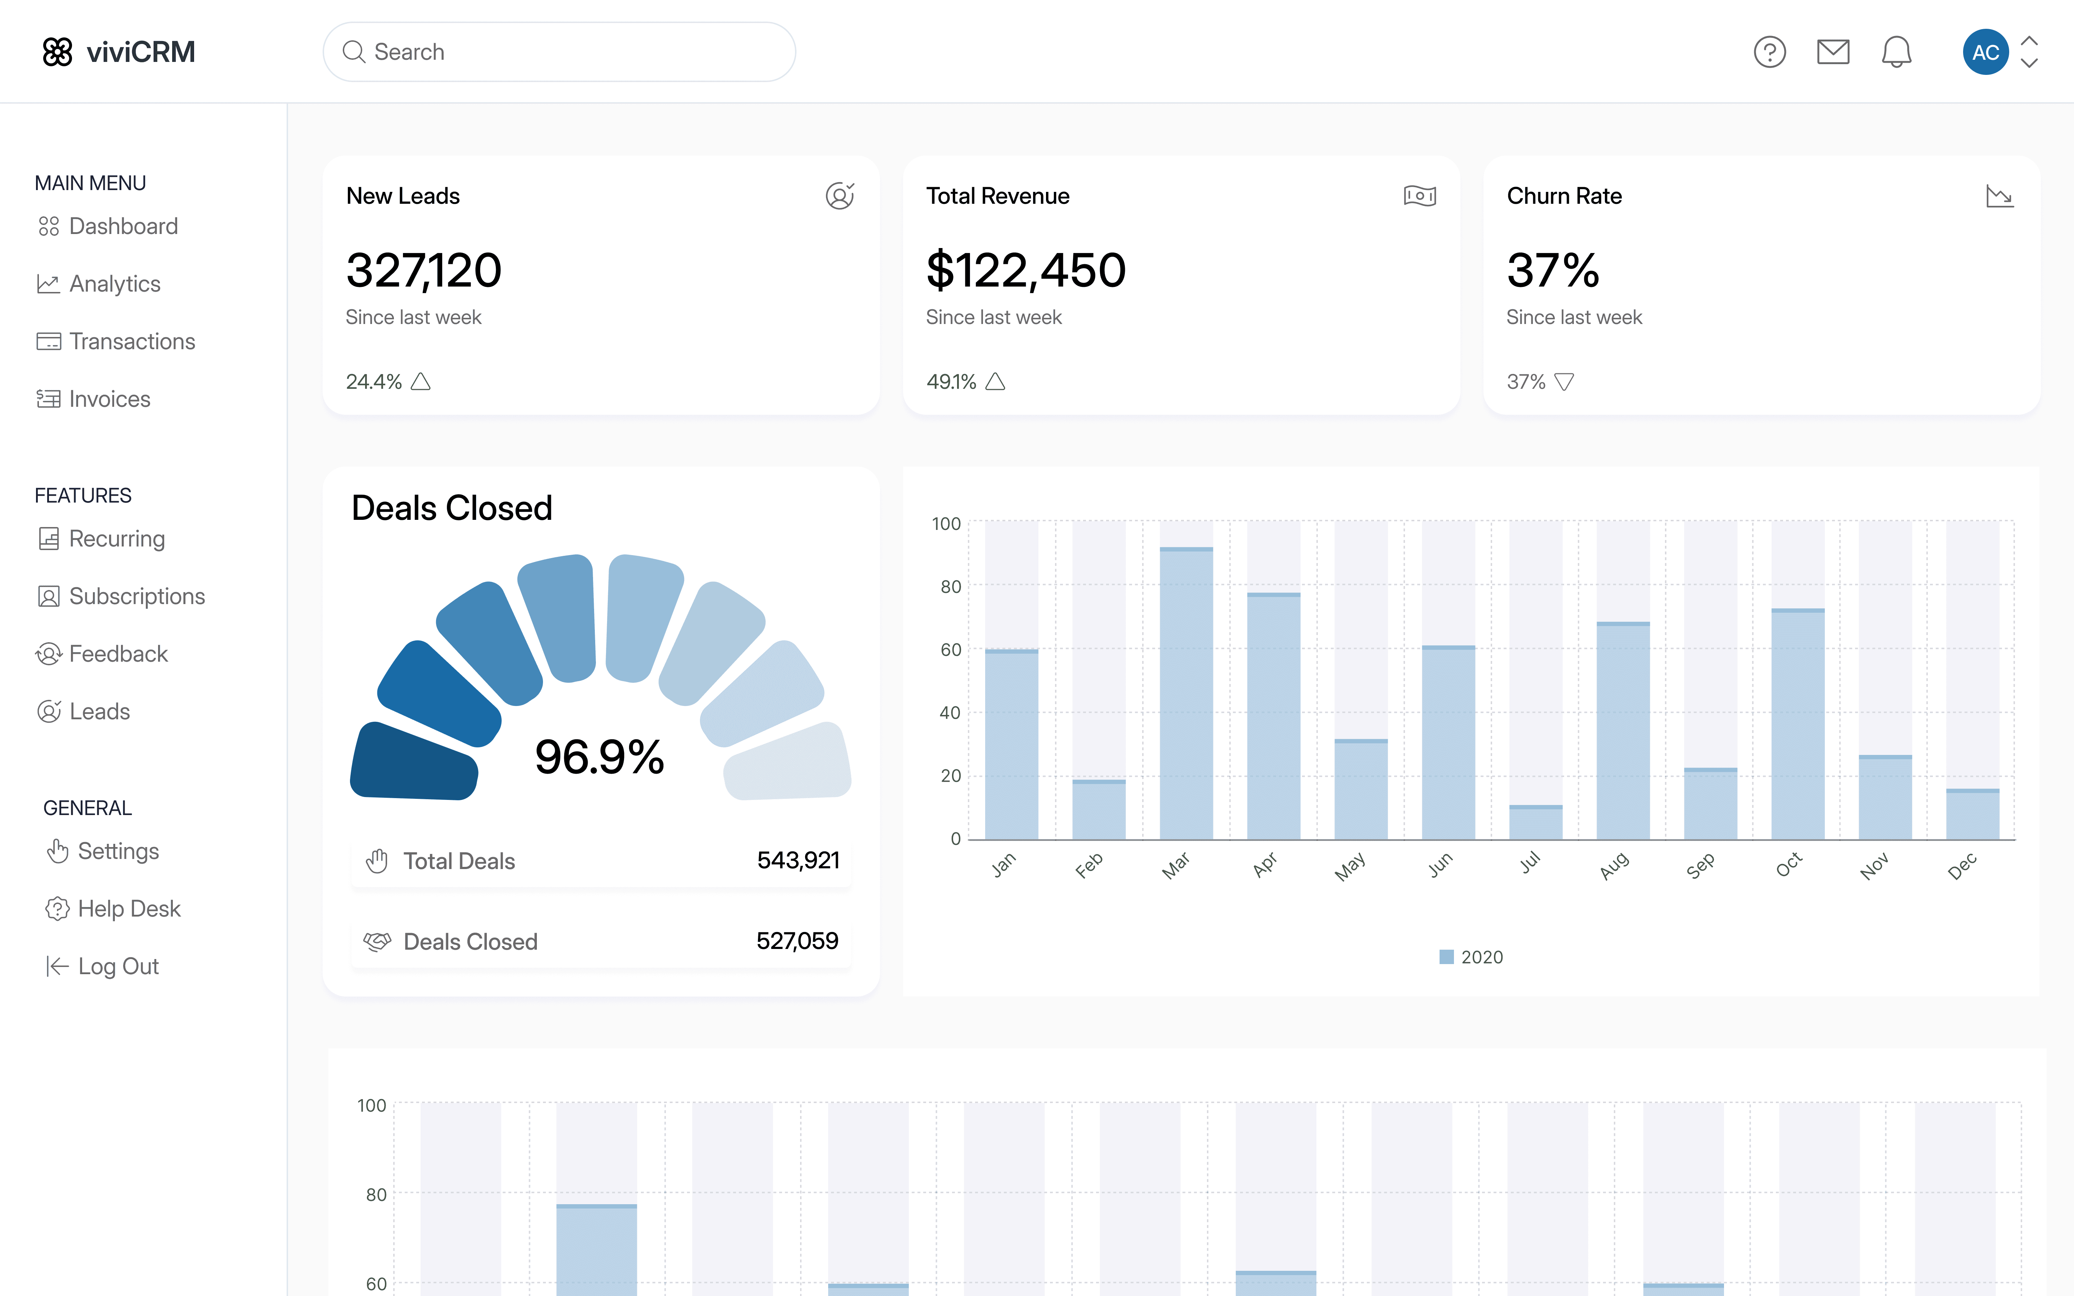Expand the account switcher chevrons
The width and height of the screenshot is (2074, 1296).
click(x=2029, y=51)
